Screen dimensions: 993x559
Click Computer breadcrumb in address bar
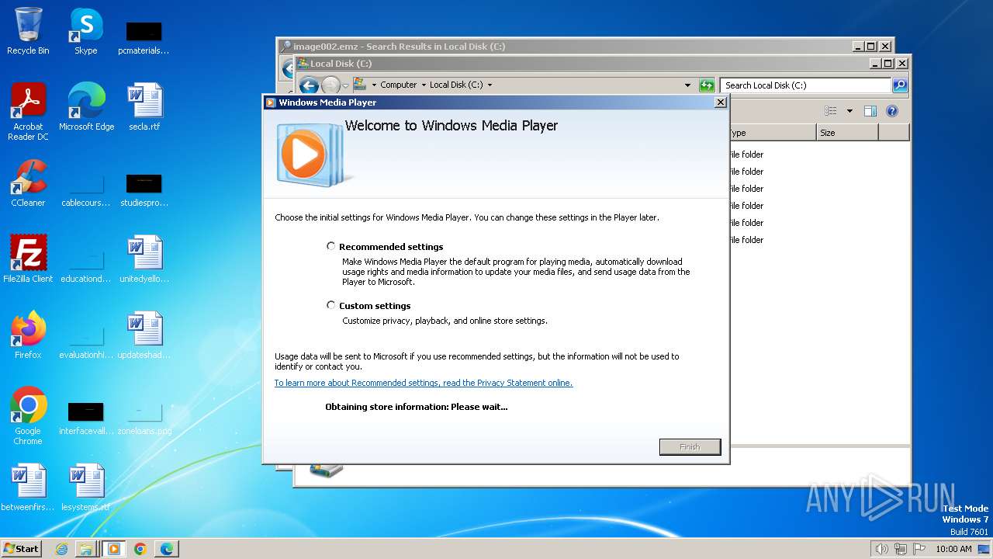(x=398, y=85)
